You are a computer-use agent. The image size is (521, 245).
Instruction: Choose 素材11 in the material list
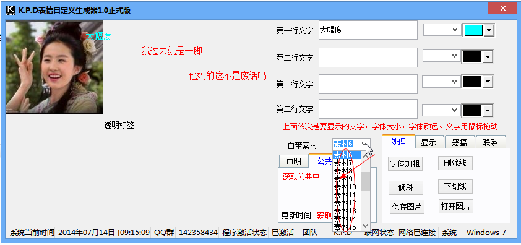pyautogui.click(x=347, y=195)
